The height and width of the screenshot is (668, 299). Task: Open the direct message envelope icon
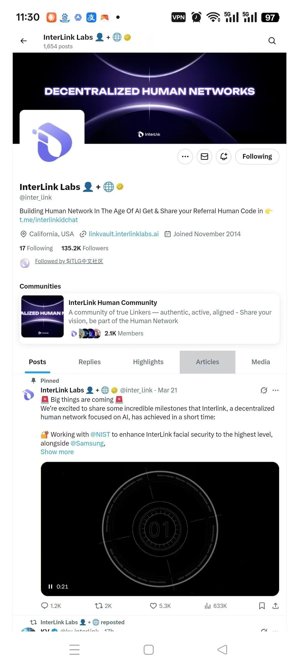[x=204, y=156]
